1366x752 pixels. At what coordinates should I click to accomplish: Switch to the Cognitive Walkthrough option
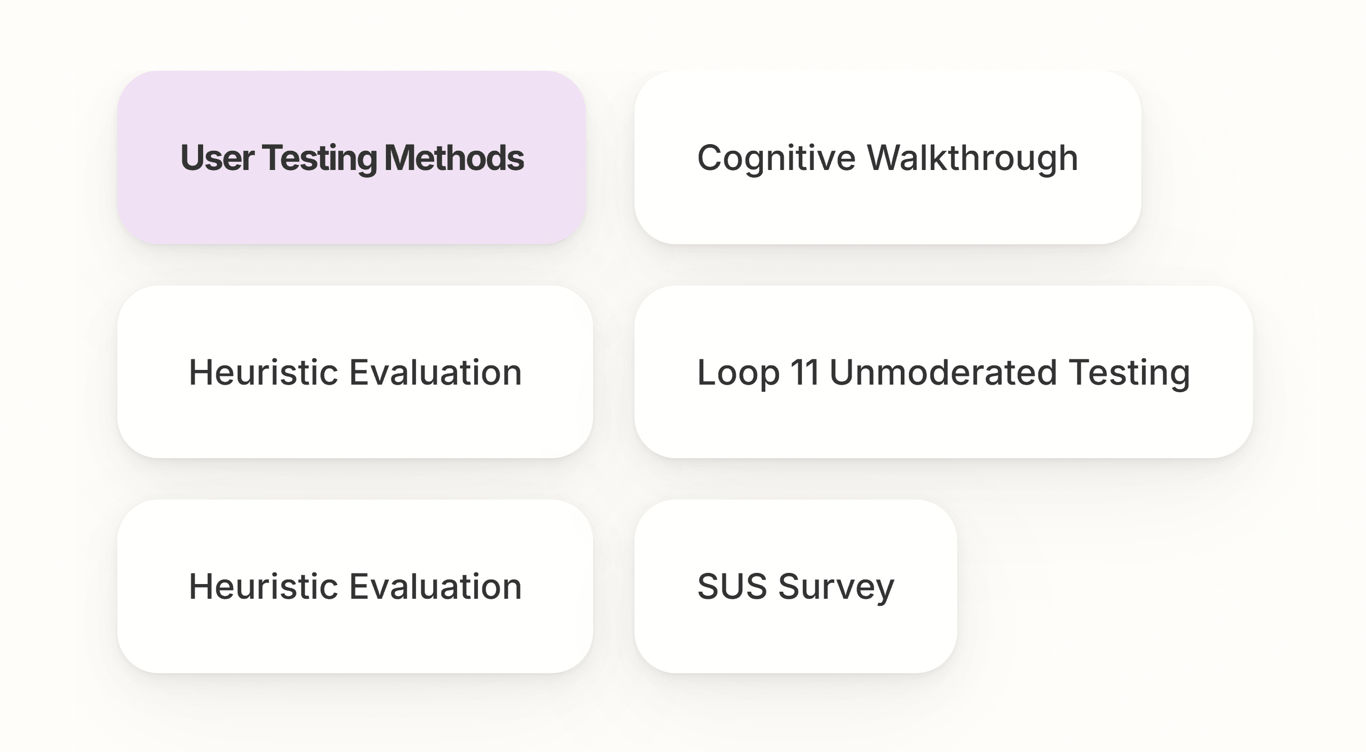888,157
